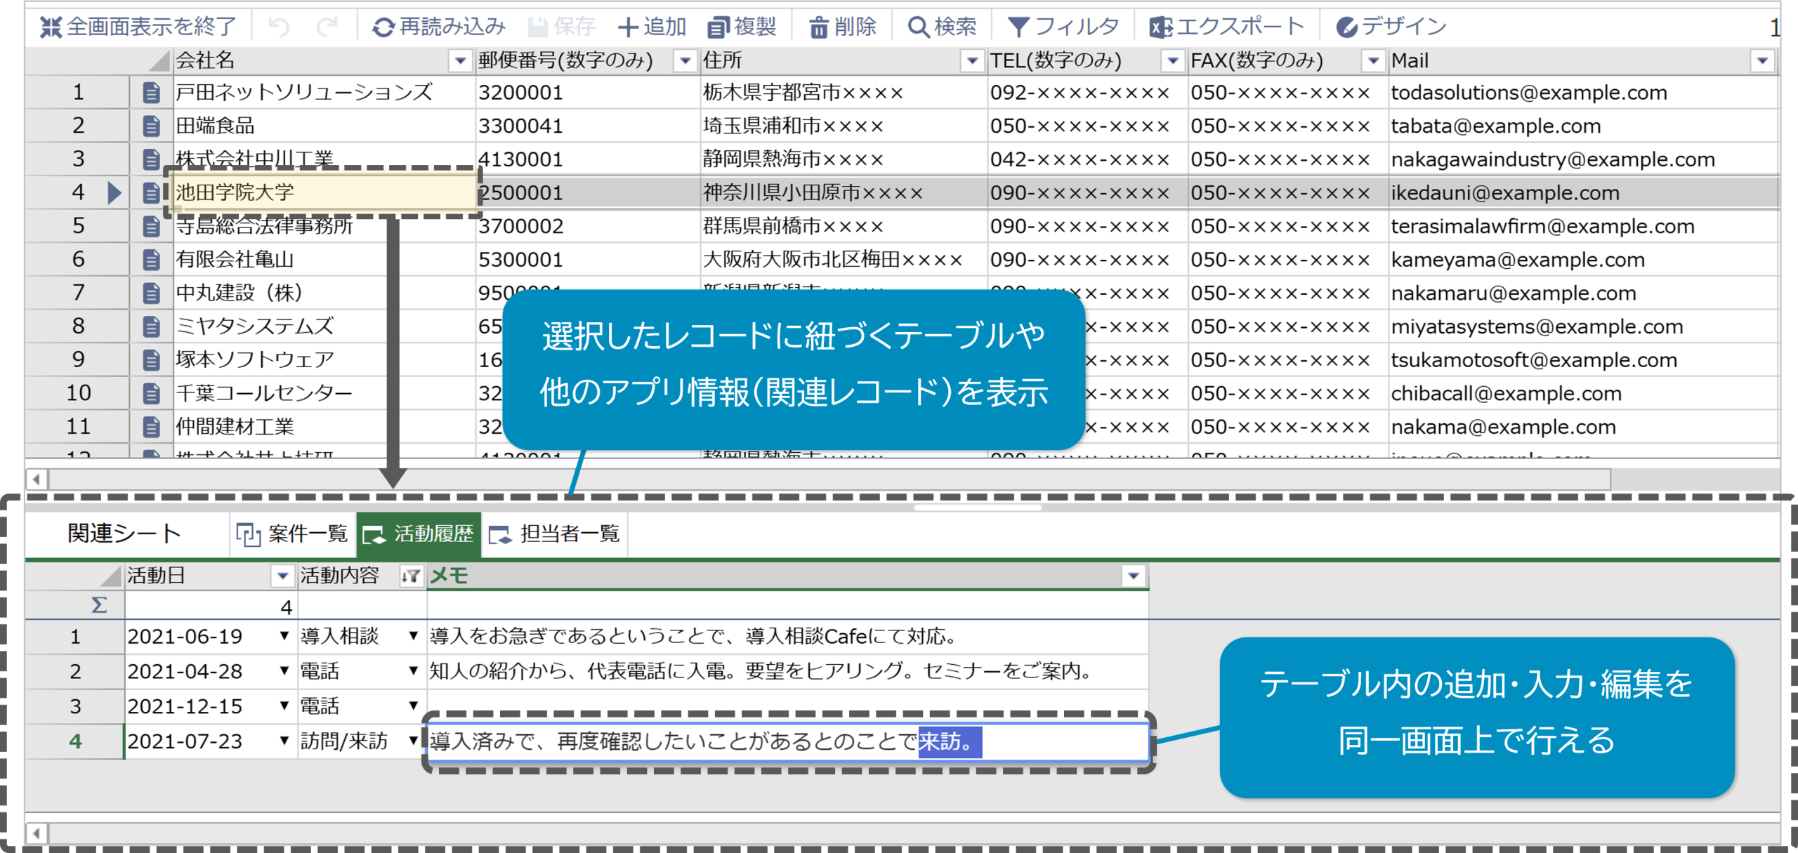Click the 削除 trash icon
The width and height of the screenshot is (1798, 853).
pos(818,27)
